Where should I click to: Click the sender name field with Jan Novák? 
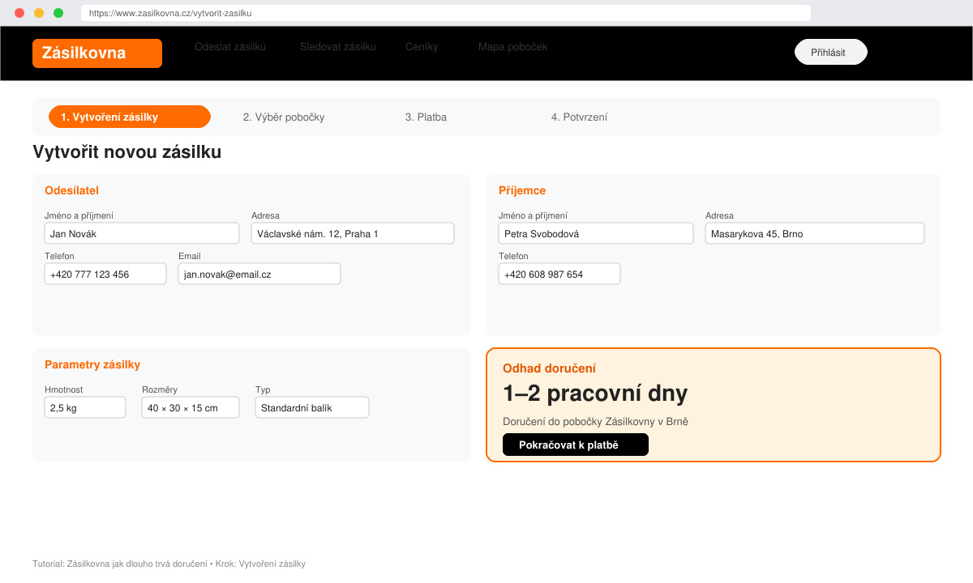pos(142,233)
